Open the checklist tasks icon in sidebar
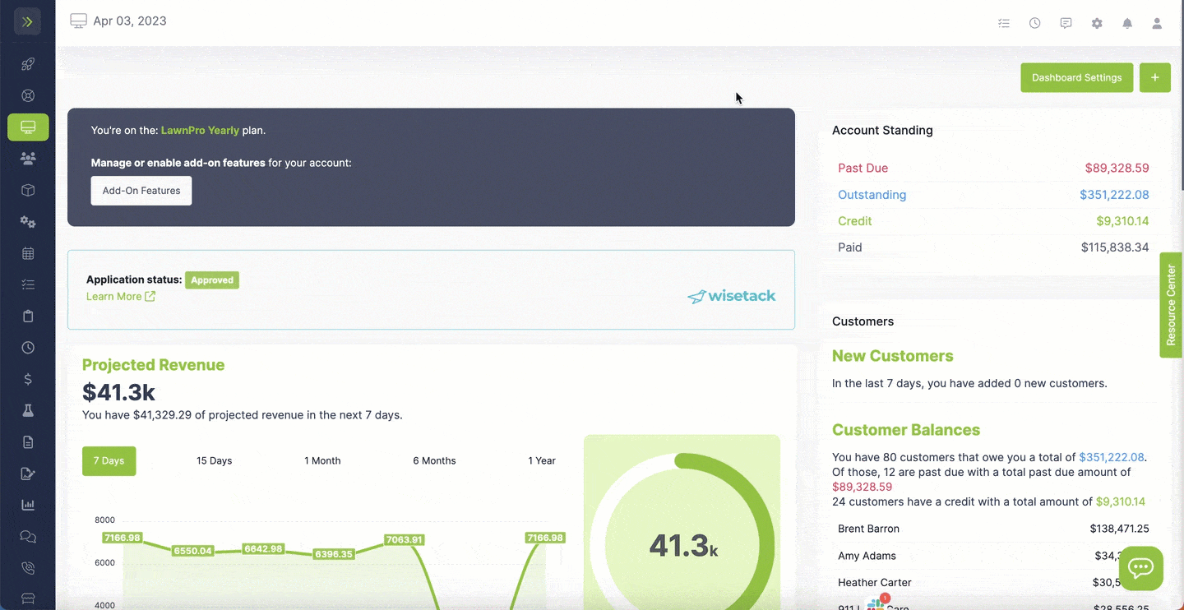Screen dimensions: 1184x610 click(x=28, y=284)
